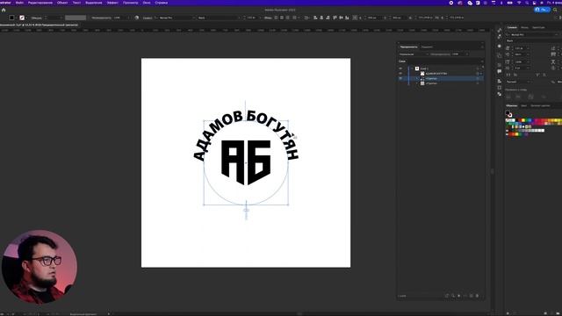Open the Эффект menu
Screen dimensions: 562x316
pos(112,3)
